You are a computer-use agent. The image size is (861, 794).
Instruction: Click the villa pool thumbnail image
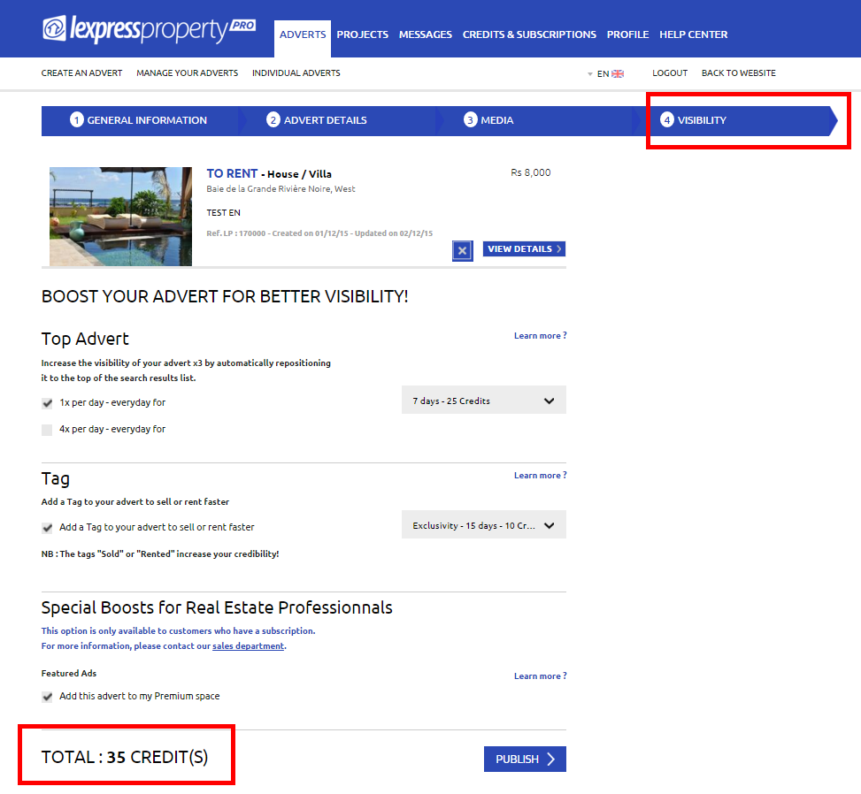(x=121, y=217)
